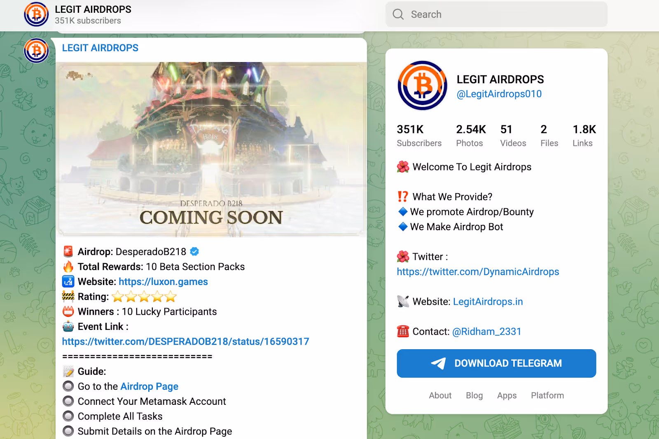This screenshot has height=439, width=659.
Task: Click the 351K Subscribers stat
Action: click(419, 135)
